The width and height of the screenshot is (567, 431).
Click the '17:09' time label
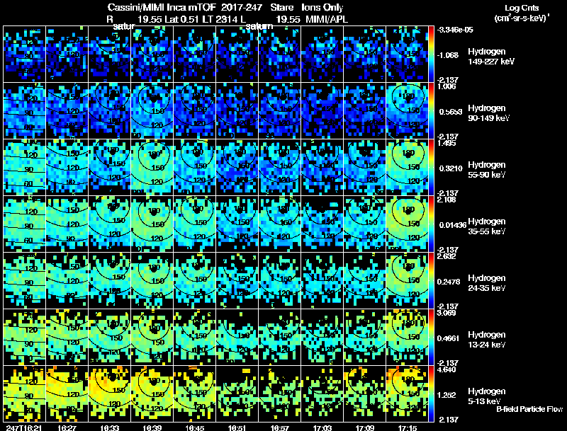tap(365, 428)
